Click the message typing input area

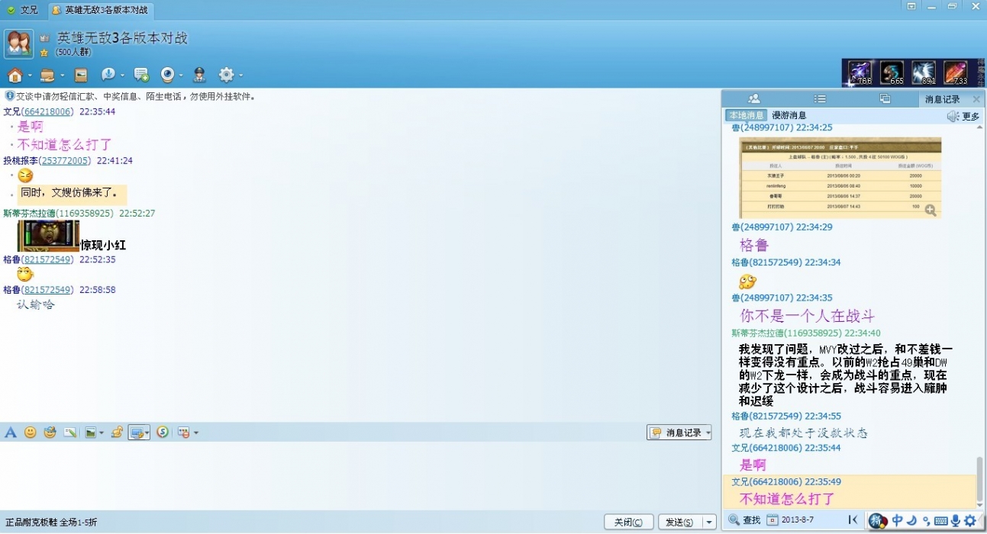tap(359, 473)
